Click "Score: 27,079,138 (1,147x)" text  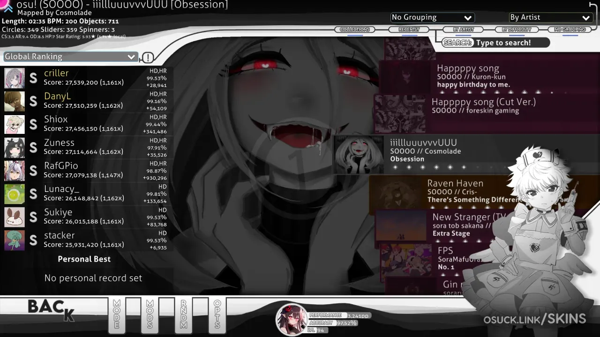[x=84, y=175]
